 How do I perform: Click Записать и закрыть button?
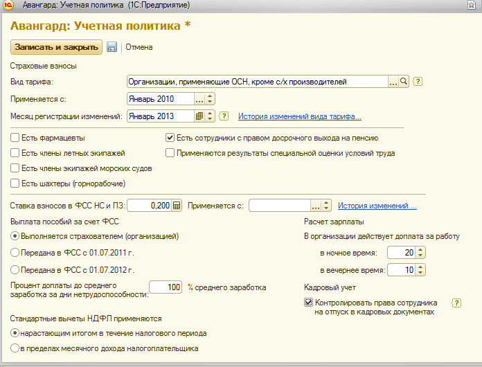pos(56,47)
